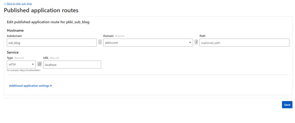Click the left arrow in the Back link
295x123 pixels.
click(x=5, y=4)
